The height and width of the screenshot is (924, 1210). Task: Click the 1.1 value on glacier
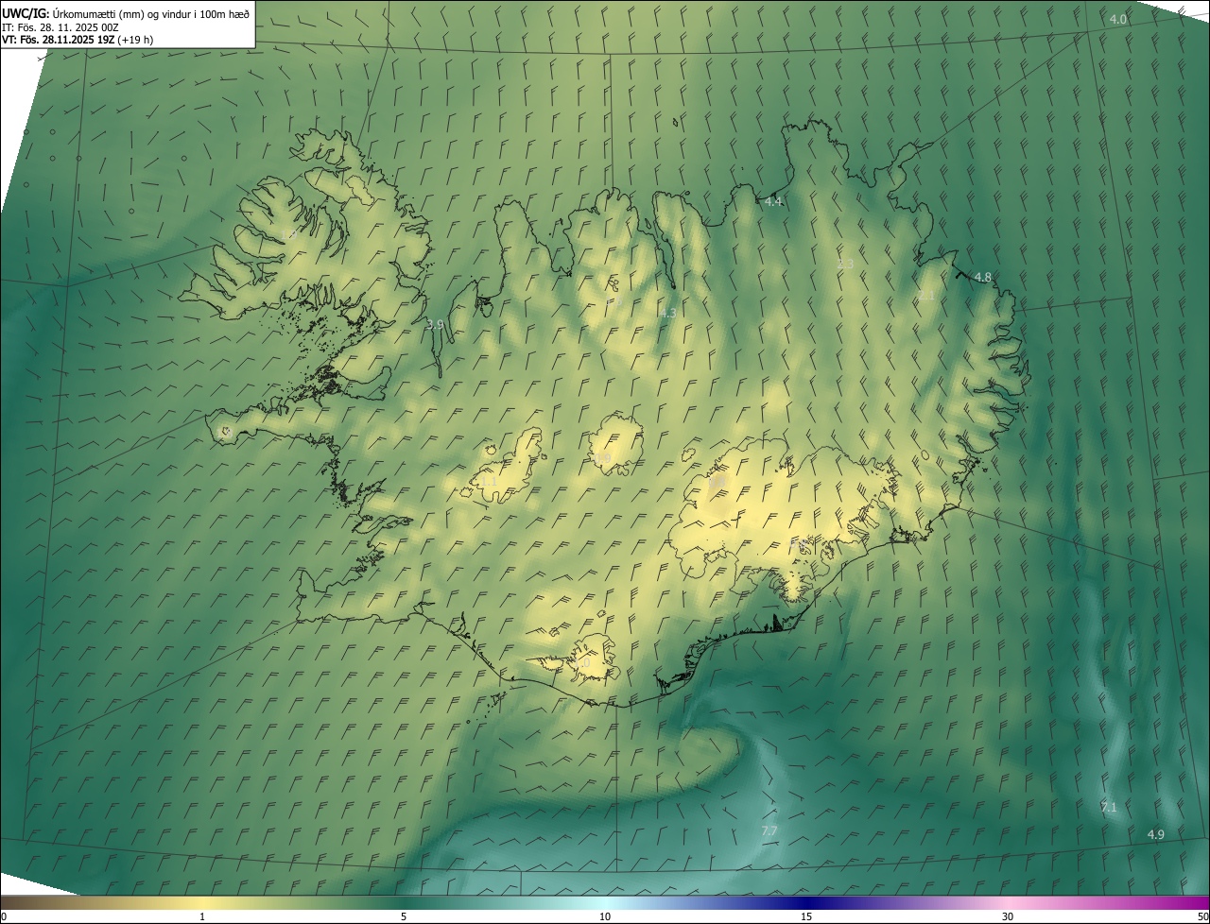point(489,482)
